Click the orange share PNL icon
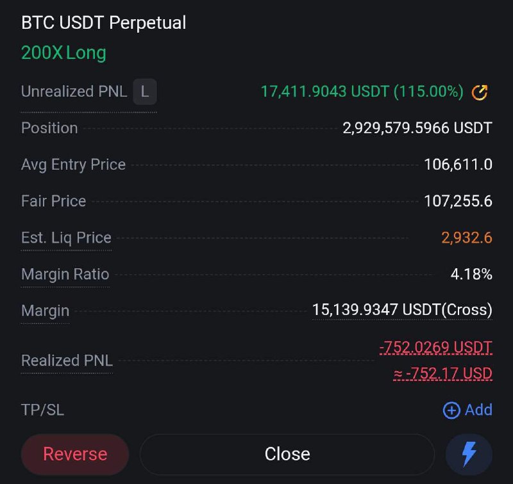The height and width of the screenshot is (484, 513). point(479,92)
